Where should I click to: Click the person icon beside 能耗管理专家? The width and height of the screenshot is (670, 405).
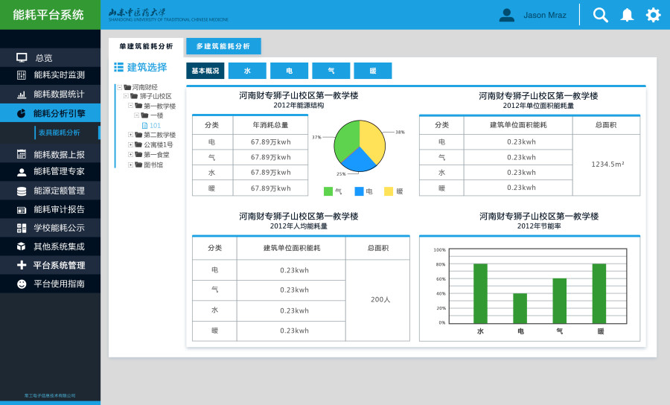(22, 172)
